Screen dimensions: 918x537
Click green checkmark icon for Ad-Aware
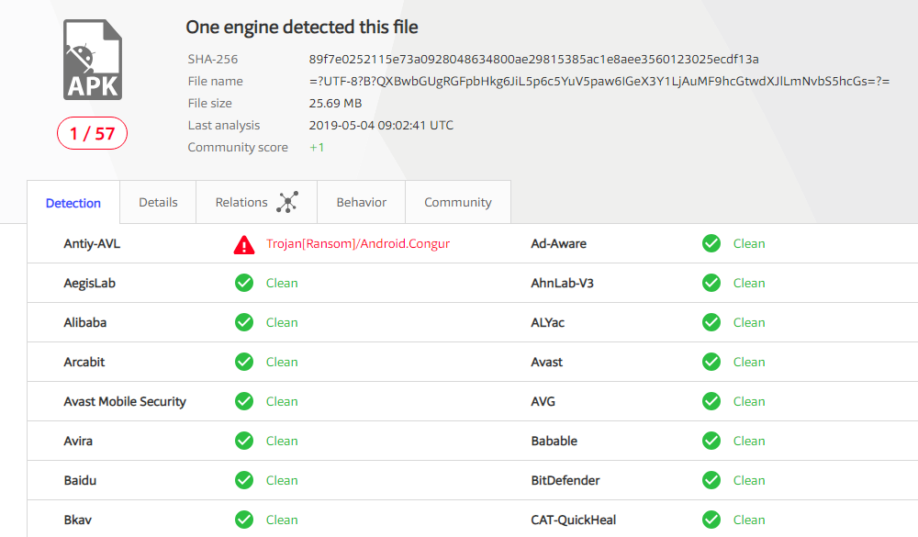(x=711, y=243)
